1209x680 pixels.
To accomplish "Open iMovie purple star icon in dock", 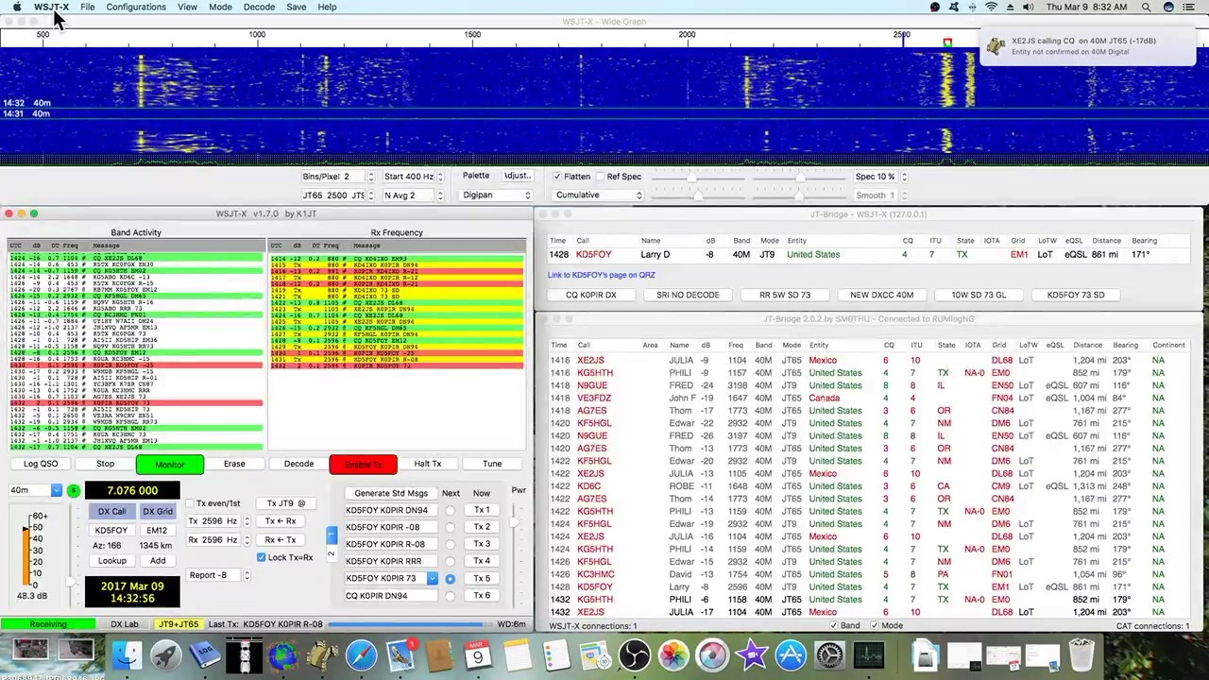I will coord(752,654).
